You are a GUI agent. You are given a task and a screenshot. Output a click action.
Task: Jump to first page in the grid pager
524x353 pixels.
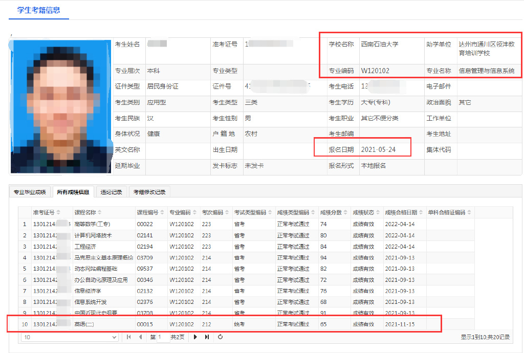tap(129, 337)
